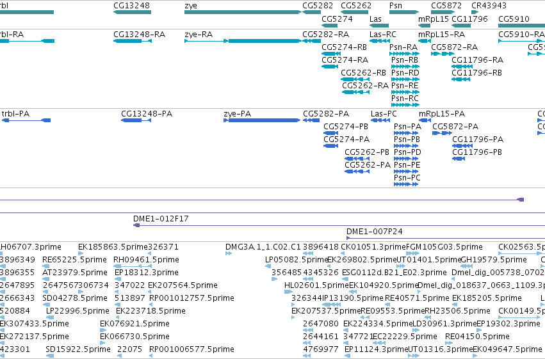Click the mRpL15 gene label

[434, 19]
